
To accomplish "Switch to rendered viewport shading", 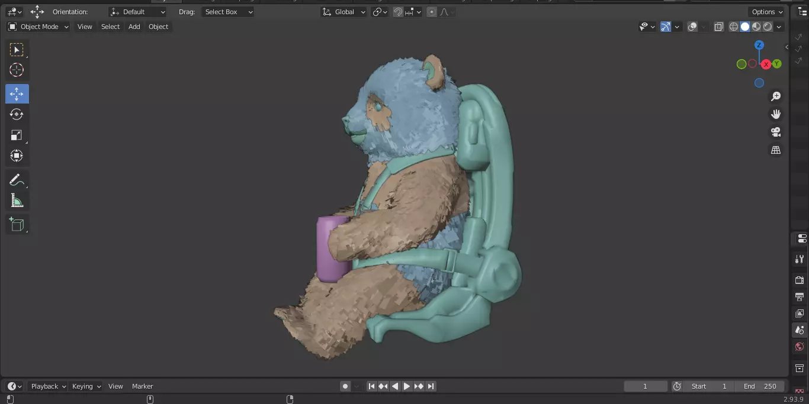I will (x=768, y=27).
